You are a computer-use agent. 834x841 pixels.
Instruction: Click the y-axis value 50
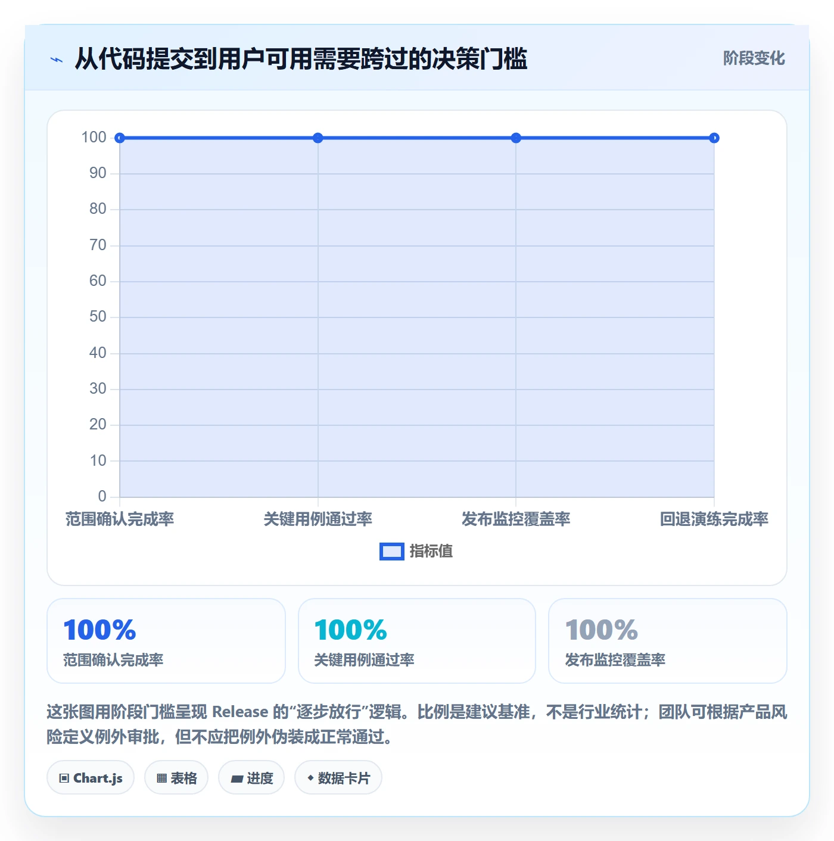coord(98,317)
